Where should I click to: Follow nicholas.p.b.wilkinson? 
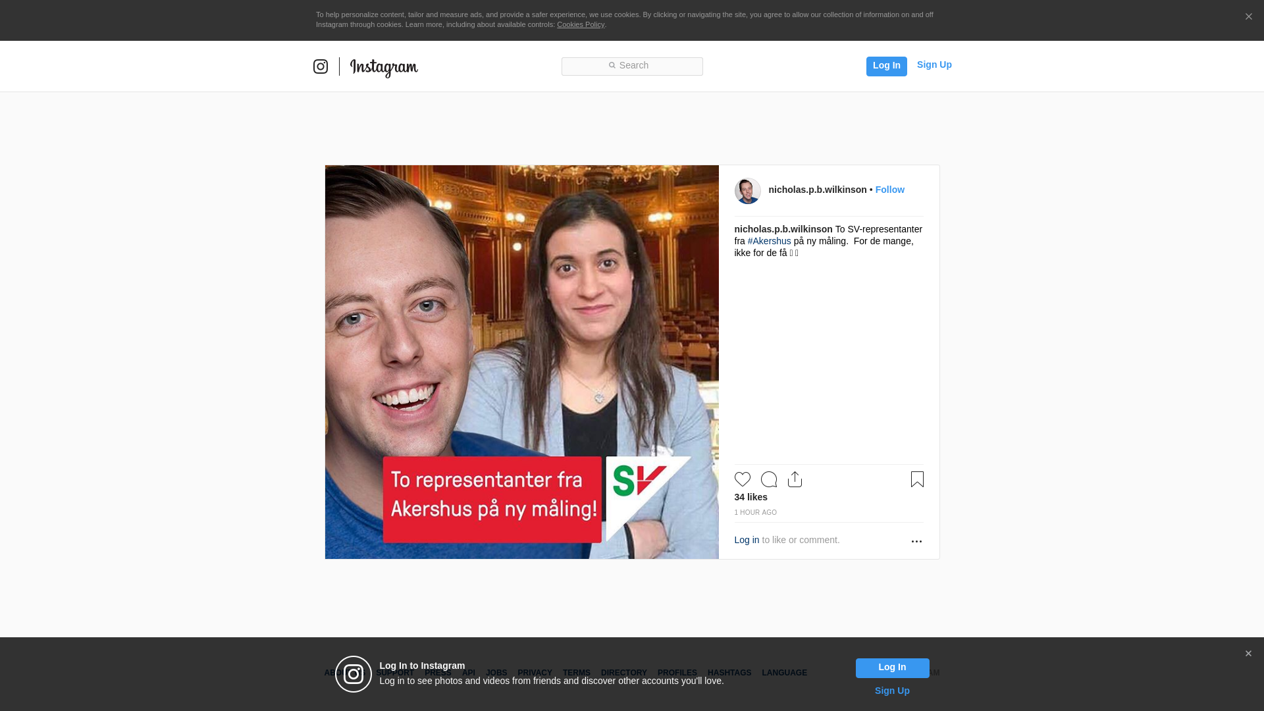point(889,190)
